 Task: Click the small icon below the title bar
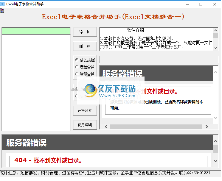(x=2, y=11)
